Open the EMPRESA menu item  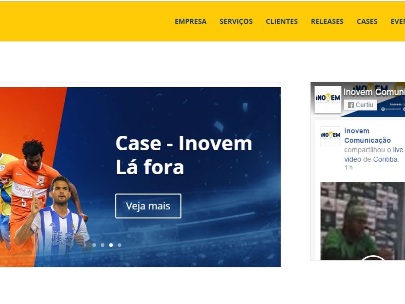click(190, 21)
